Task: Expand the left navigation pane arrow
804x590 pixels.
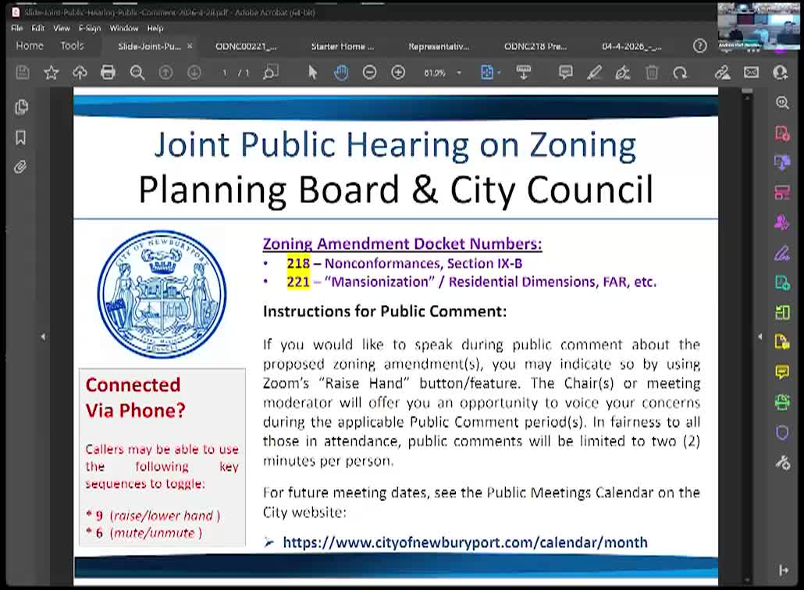Action: pyautogui.click(x=43, y=337)
